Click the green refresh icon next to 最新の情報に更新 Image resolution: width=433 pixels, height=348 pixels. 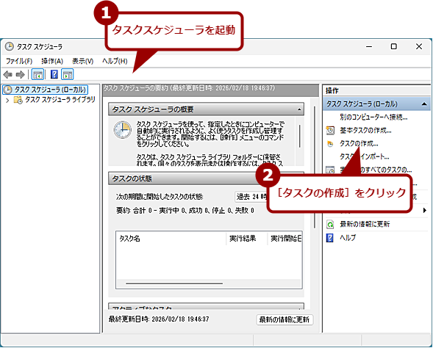[x=330, y=224]
